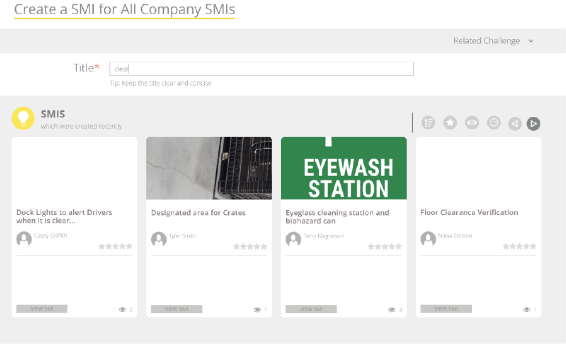
Task: Click the Tyler Smith author name
Action: [182, 236]
